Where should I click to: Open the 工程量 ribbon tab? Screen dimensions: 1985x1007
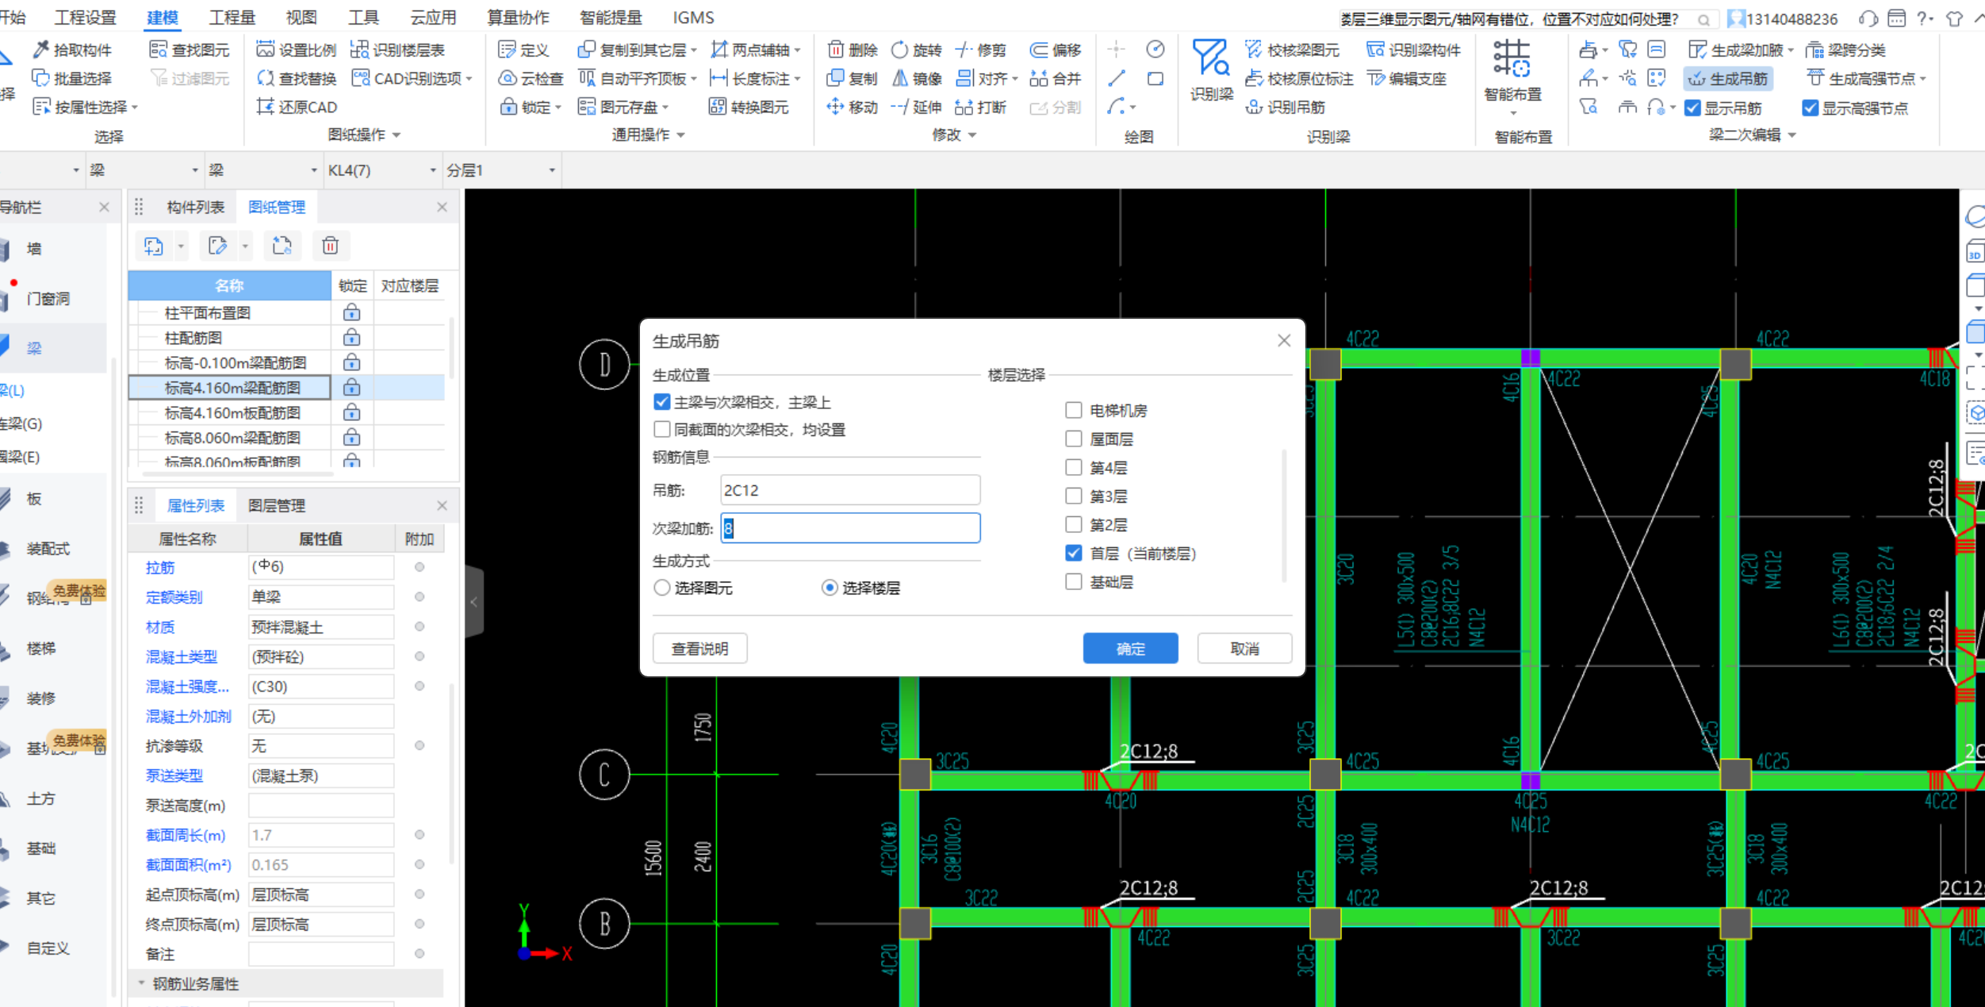(x=232, y=17)
